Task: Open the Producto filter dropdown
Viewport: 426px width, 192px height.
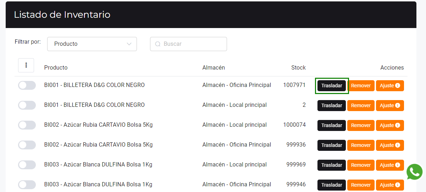Action: 92,44
